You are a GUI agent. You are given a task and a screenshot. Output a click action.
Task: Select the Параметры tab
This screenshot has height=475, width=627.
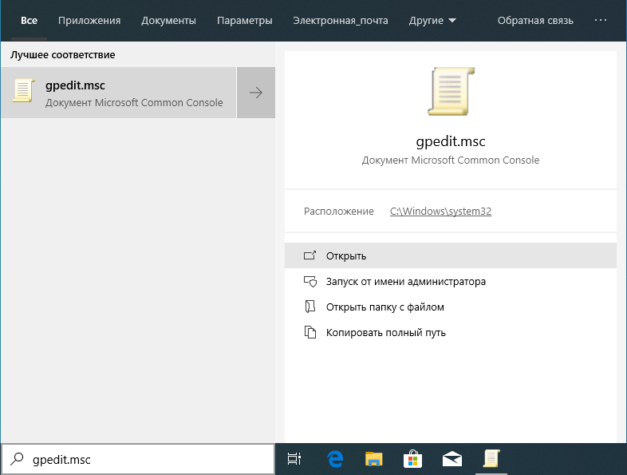(244, 21)
